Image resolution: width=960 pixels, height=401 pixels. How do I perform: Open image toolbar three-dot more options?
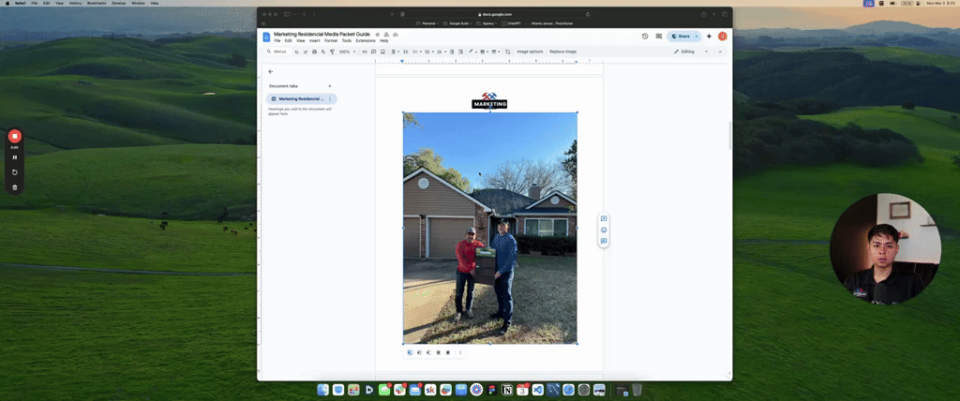click(460, 352)
